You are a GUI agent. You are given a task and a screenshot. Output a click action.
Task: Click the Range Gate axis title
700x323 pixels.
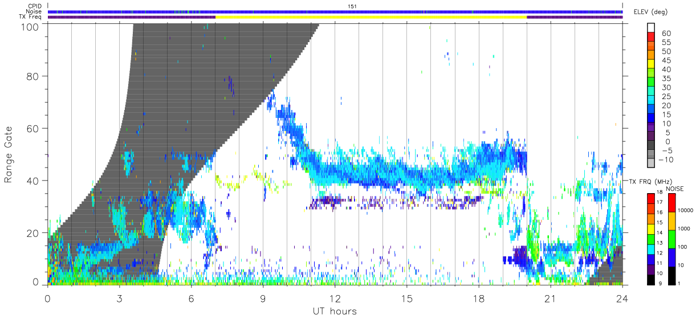click(9, 154)
